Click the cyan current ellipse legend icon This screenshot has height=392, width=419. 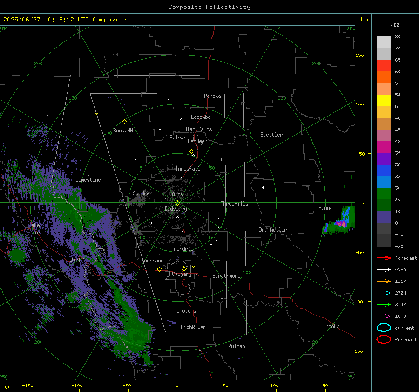click(384, 328)
